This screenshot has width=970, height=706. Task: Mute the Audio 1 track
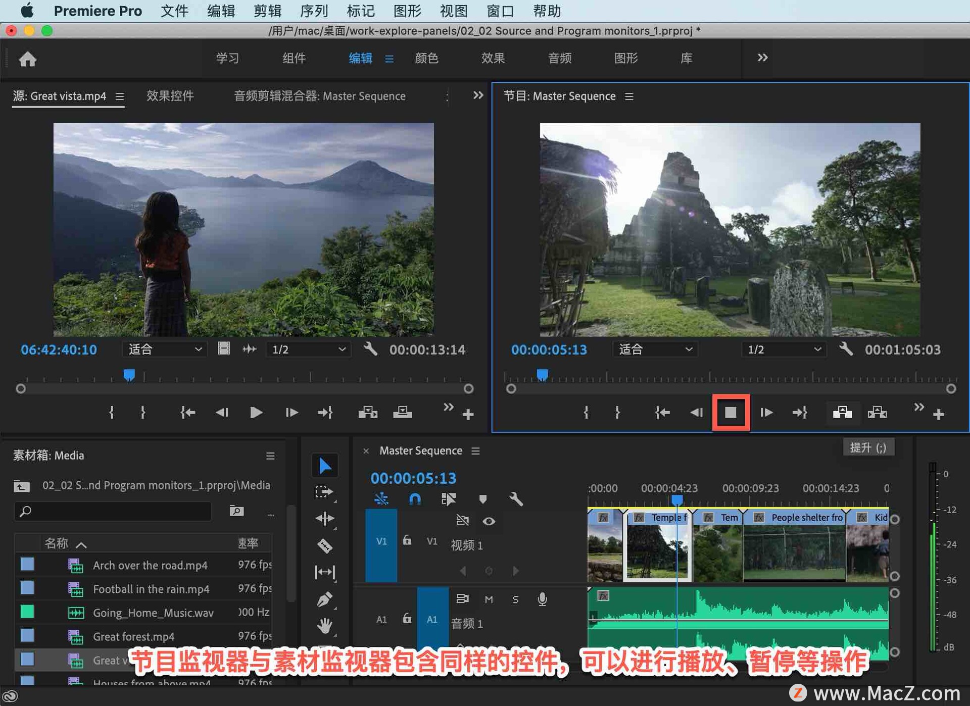point(489,599)
